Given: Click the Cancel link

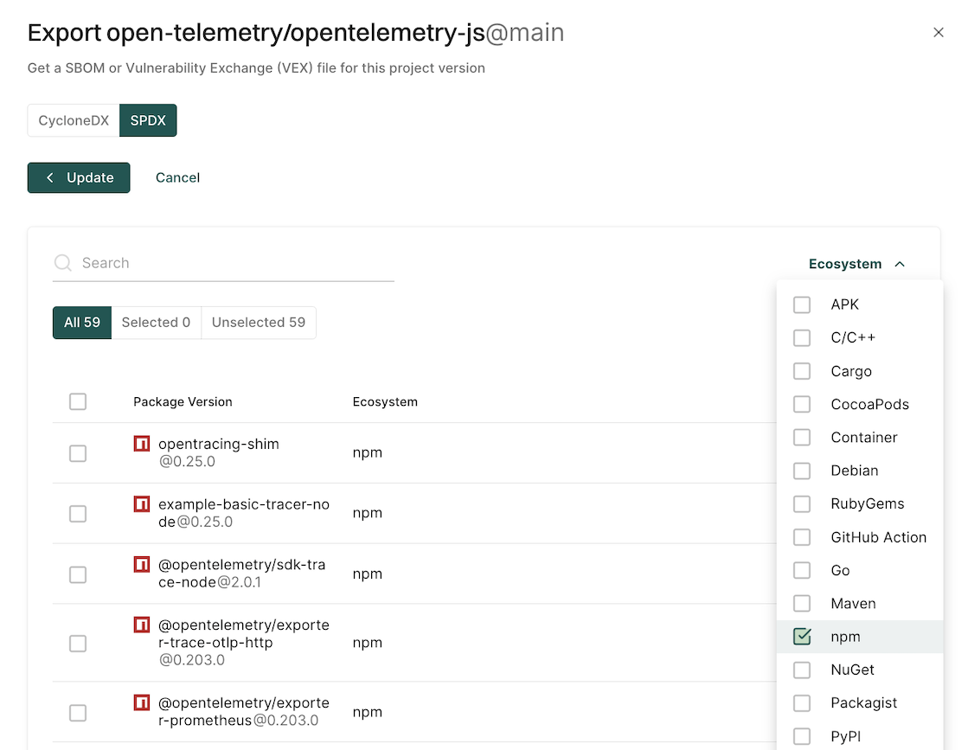Looking at the screenshot, I should (x=177, y=177).
